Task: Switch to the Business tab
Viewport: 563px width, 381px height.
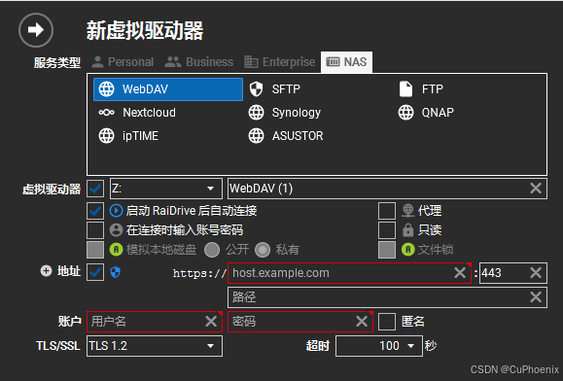Action: click(199, 62)
